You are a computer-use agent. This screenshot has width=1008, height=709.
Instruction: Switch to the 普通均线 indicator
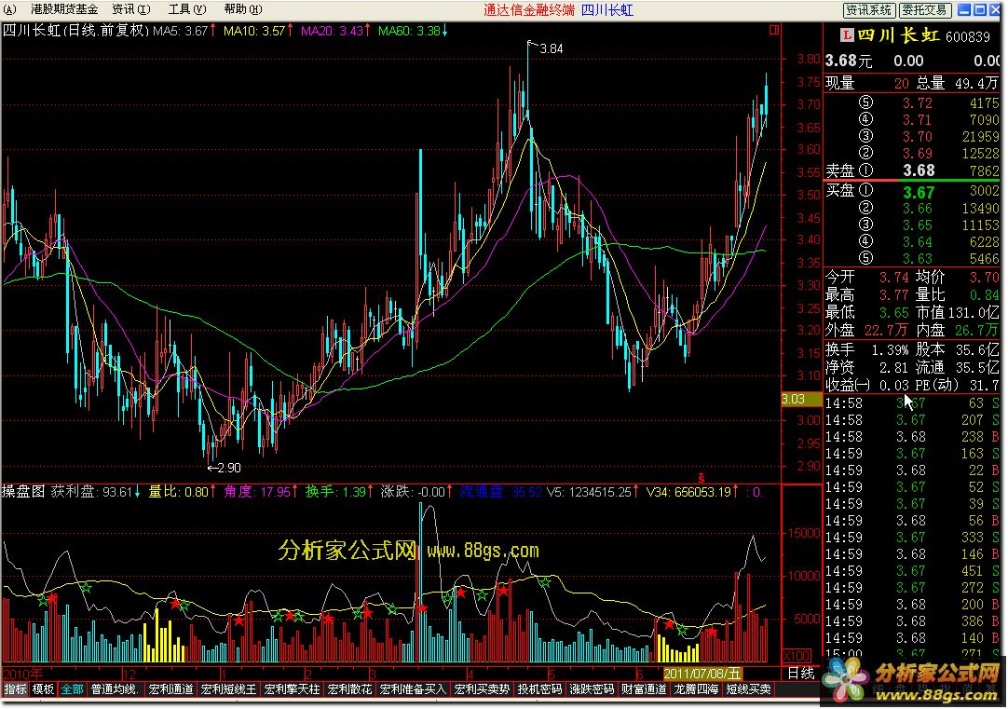116,689
